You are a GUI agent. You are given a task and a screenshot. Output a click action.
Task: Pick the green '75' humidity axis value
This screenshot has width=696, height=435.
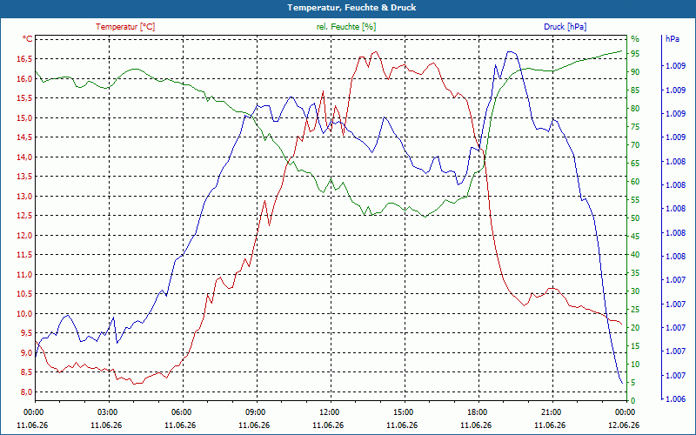click(x=635, y=126)
